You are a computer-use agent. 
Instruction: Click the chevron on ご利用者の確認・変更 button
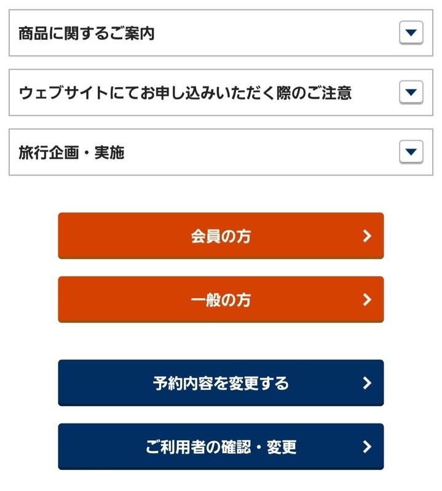tap(367, 447)
